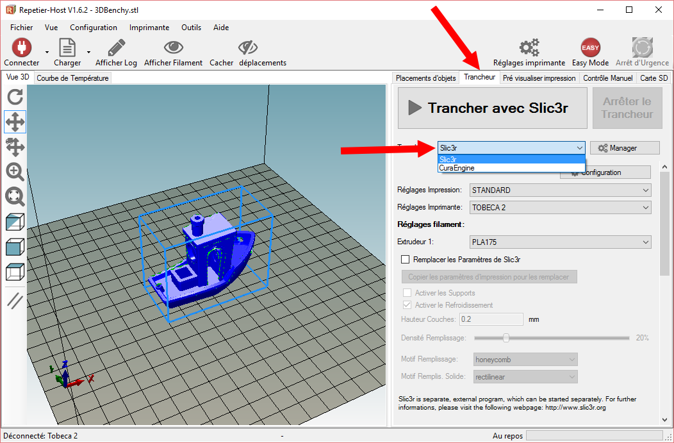Expand the Réglages Impression STANDARD dropdown
This screenshot has width=674, height=443.
(560, 190)
